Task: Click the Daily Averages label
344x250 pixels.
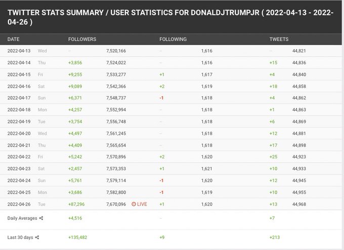Action: tap(22, 218)
